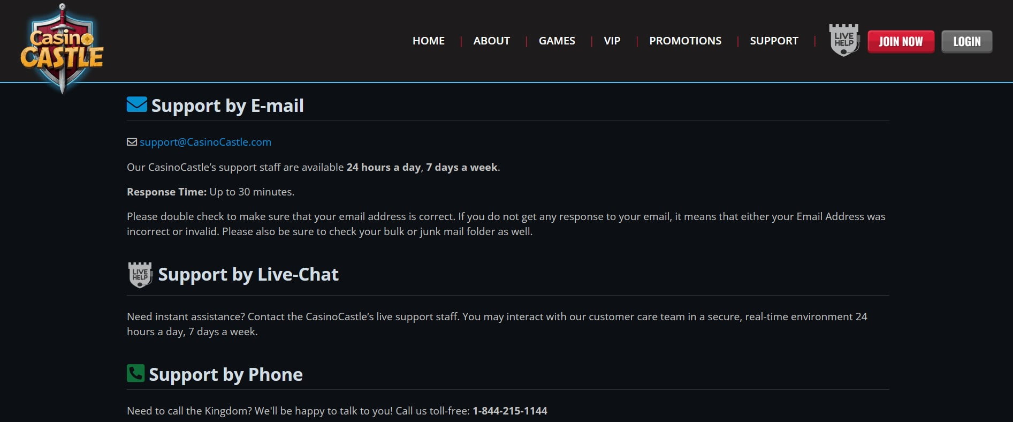Click the Support by E-mail heading
Viewport: 1013px width, 422px height.
click(227, 105)
